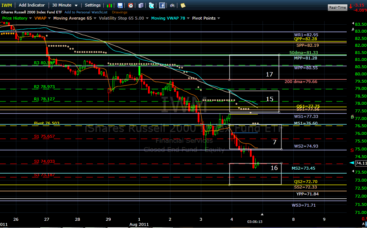Viewport: 367px width, 228px height.
Task: Click Add to Personal WatchList link
Action: pyautogui.click(x=86, y=12)
